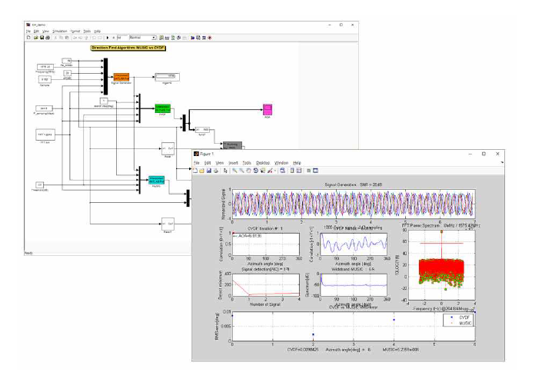Click Open file icon in Simulink toolbar
542x372 pixels.
pos(35,38)
